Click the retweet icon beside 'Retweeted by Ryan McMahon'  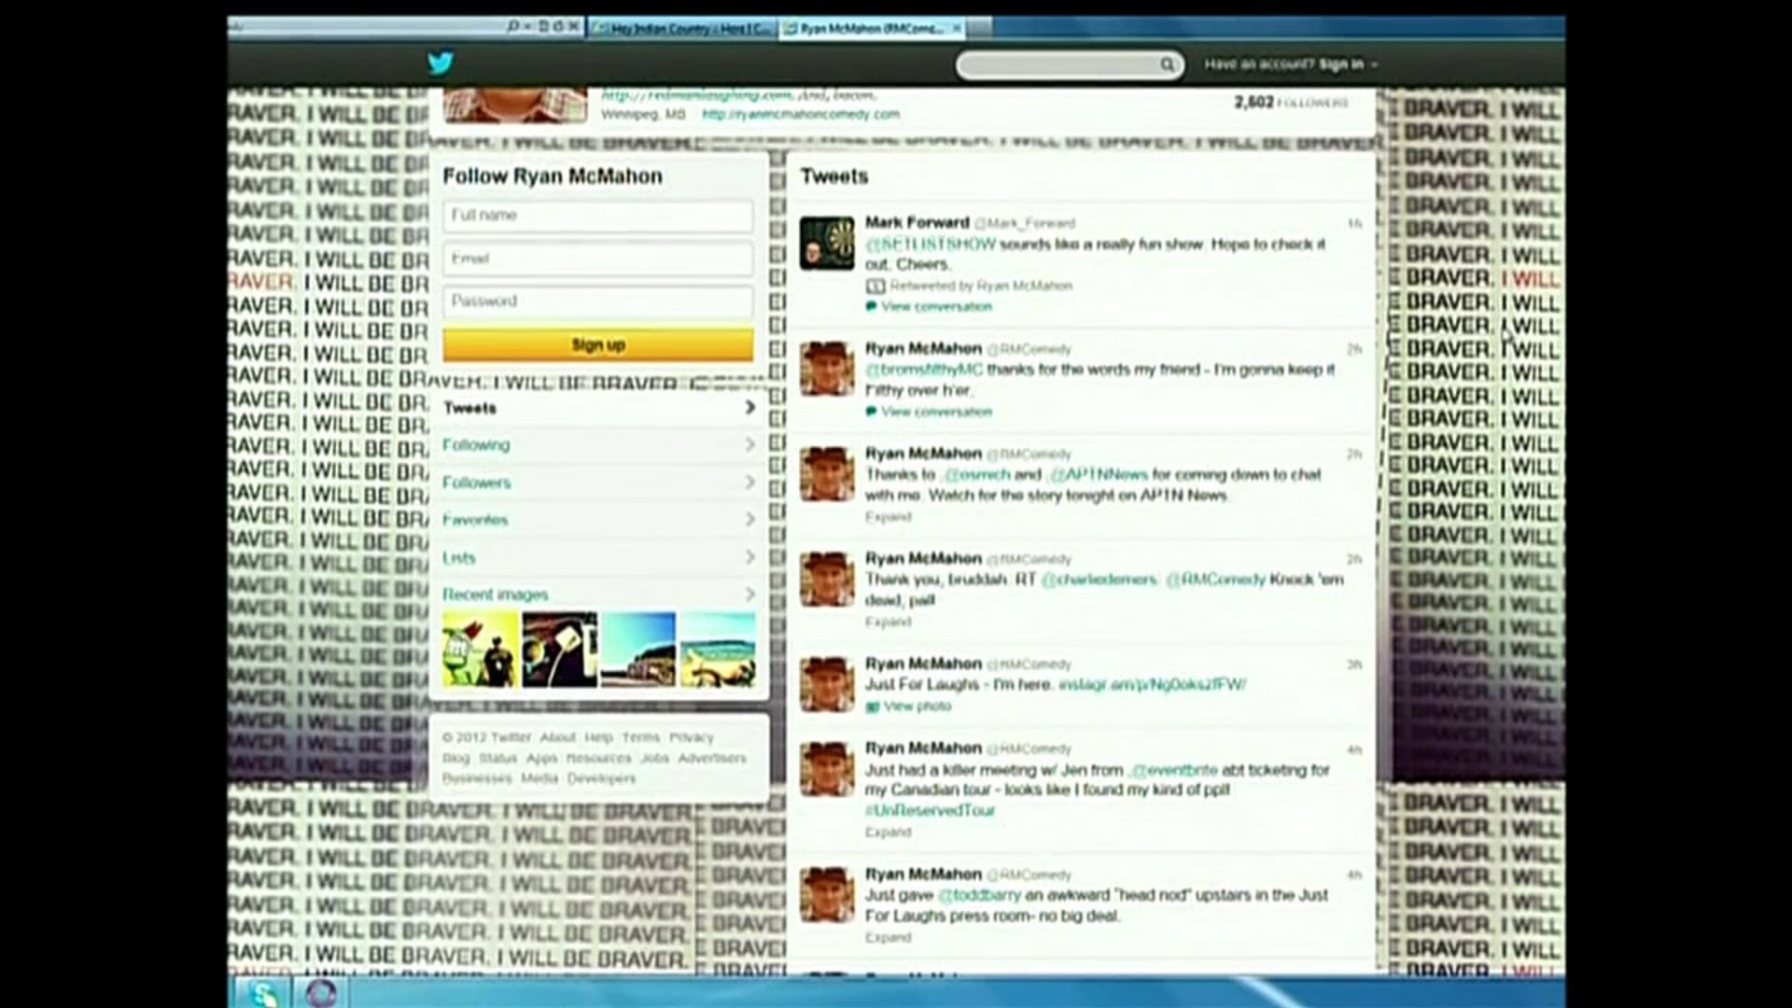(875, 286)
